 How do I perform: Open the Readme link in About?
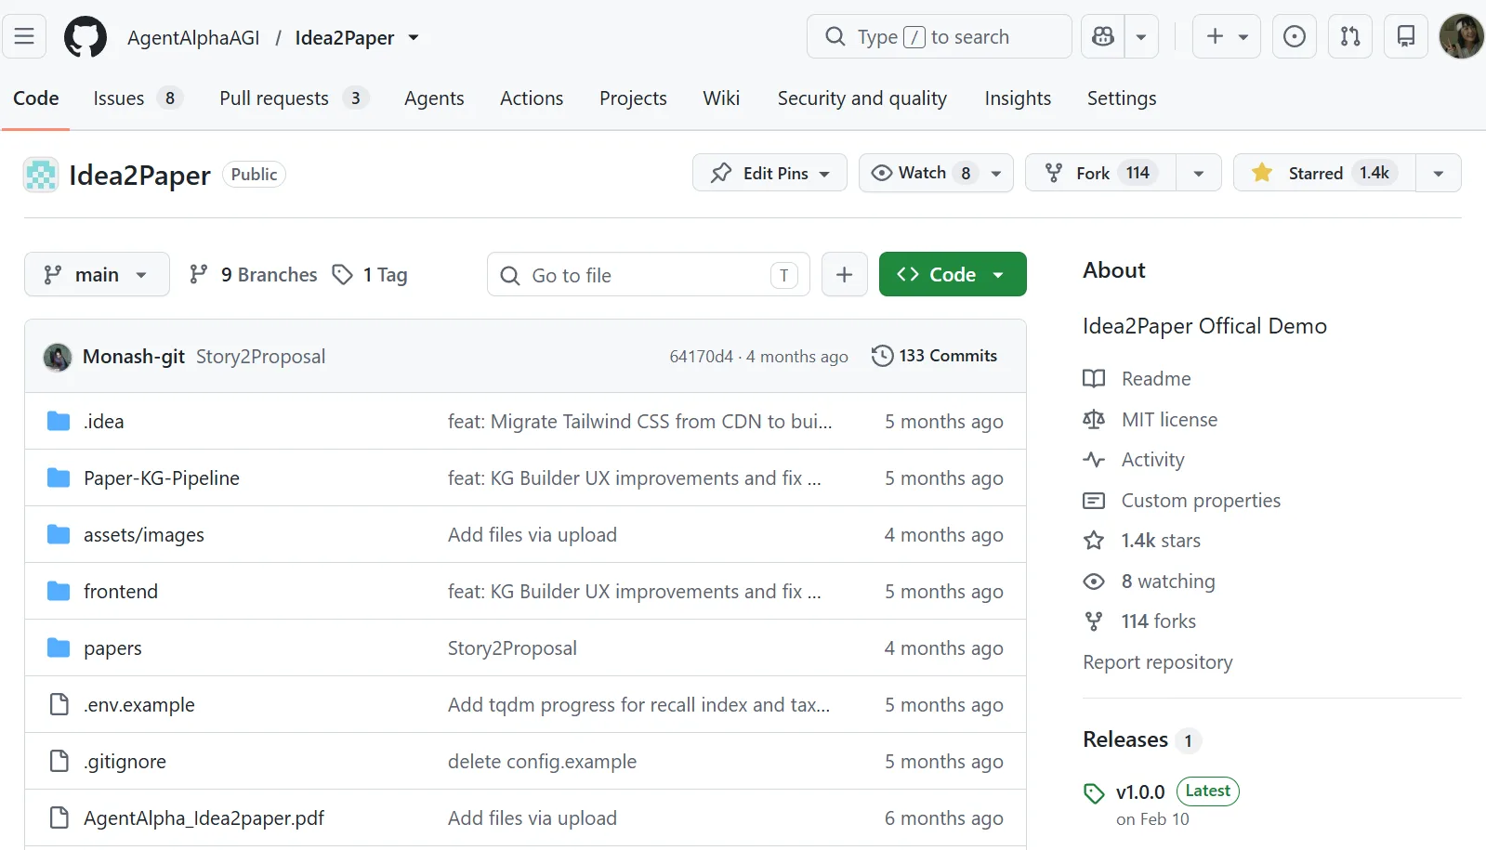pos(1156,379)
